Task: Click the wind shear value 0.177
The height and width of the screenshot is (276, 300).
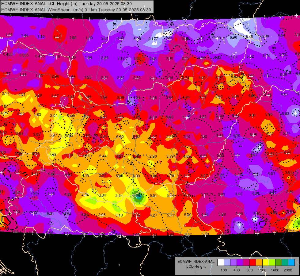Action: point(153,39)
